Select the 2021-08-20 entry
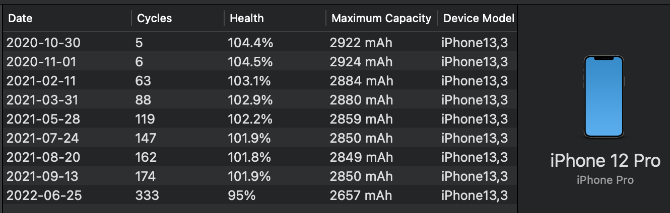670x213 pixels. tap(260, 158)
